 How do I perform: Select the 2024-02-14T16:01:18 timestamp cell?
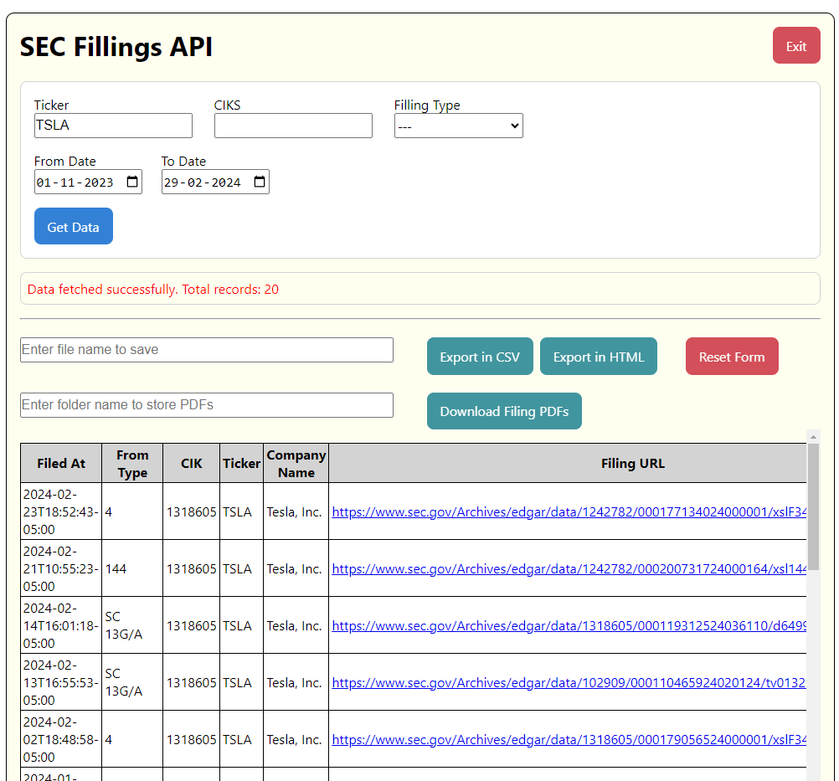61,625
